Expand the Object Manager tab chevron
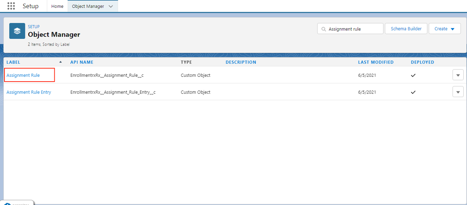The height and width of the screenshot is (205, 467). point(110,6)
